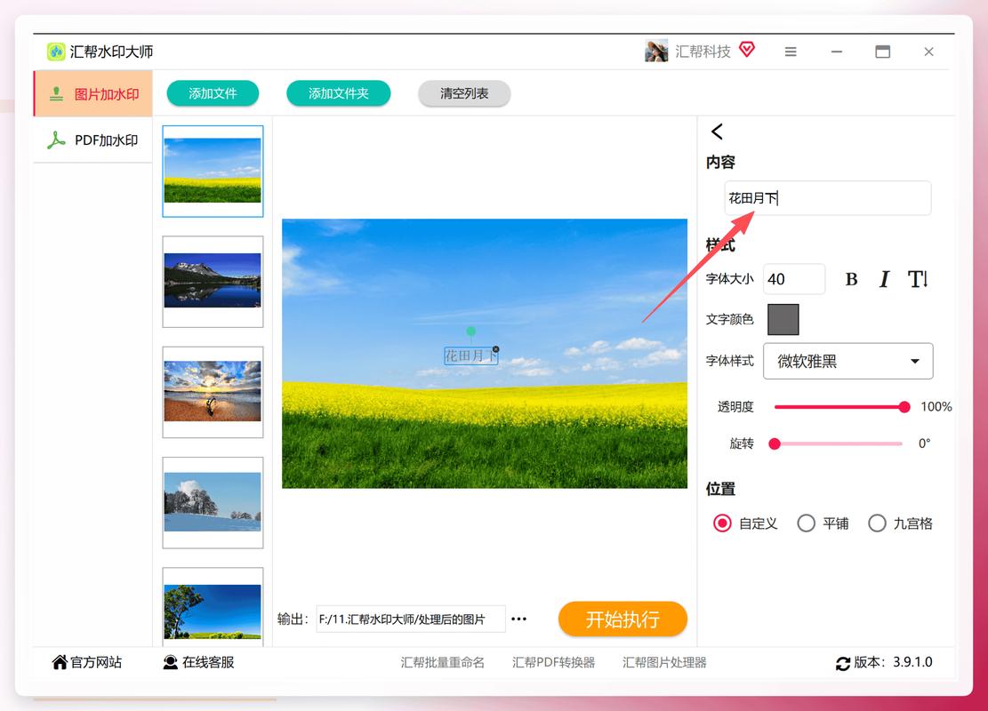Image resolution: width=988 pixels, height=711 pixels.
Task: Open 汇帮图片处理器 link
Action: click(x=664, y=662)
